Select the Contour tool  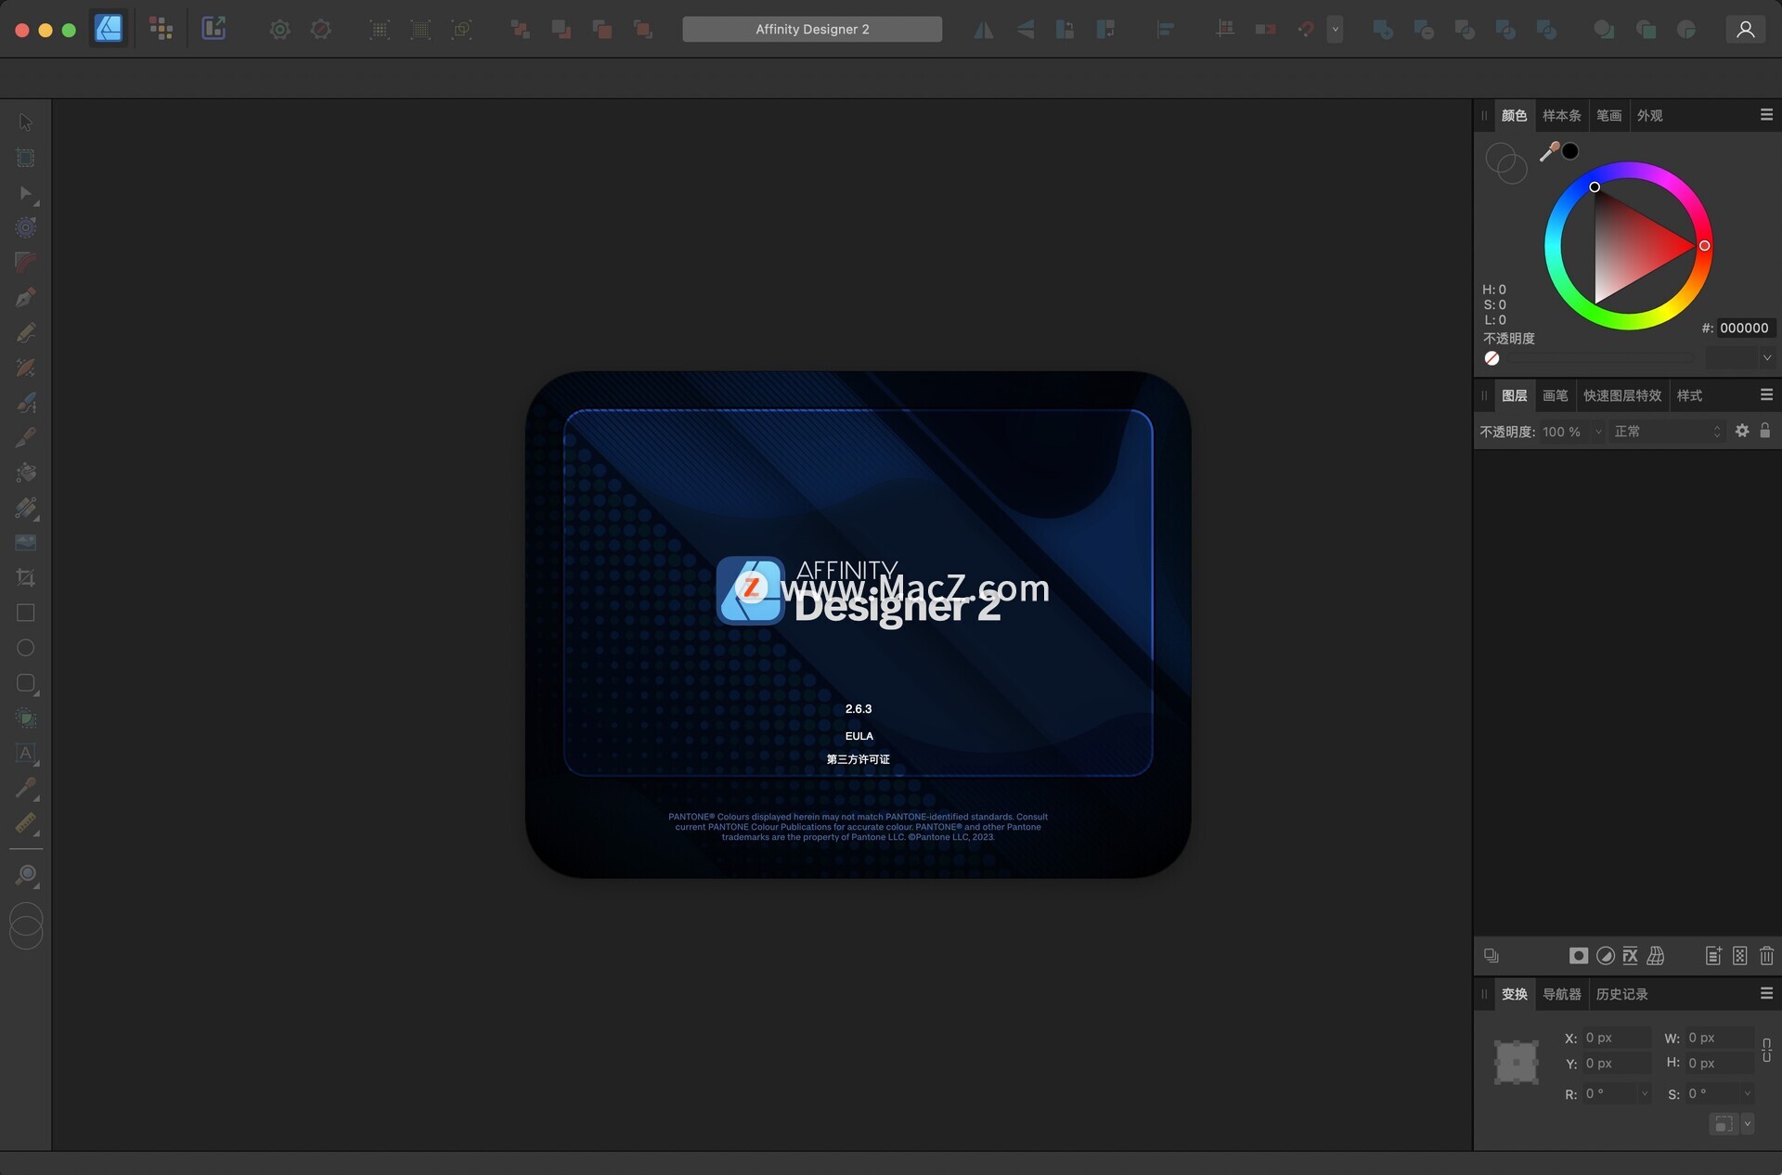click(x=26, y=227)
